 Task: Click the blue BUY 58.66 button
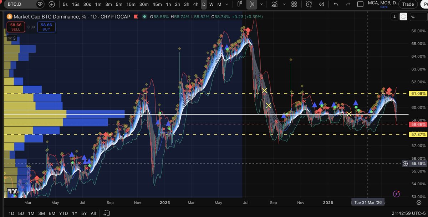[46, 27]
